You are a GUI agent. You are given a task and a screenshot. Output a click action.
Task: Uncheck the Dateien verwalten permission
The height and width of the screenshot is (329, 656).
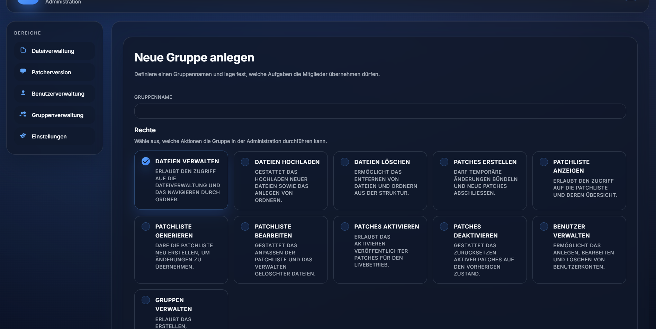tap(146, 161)
